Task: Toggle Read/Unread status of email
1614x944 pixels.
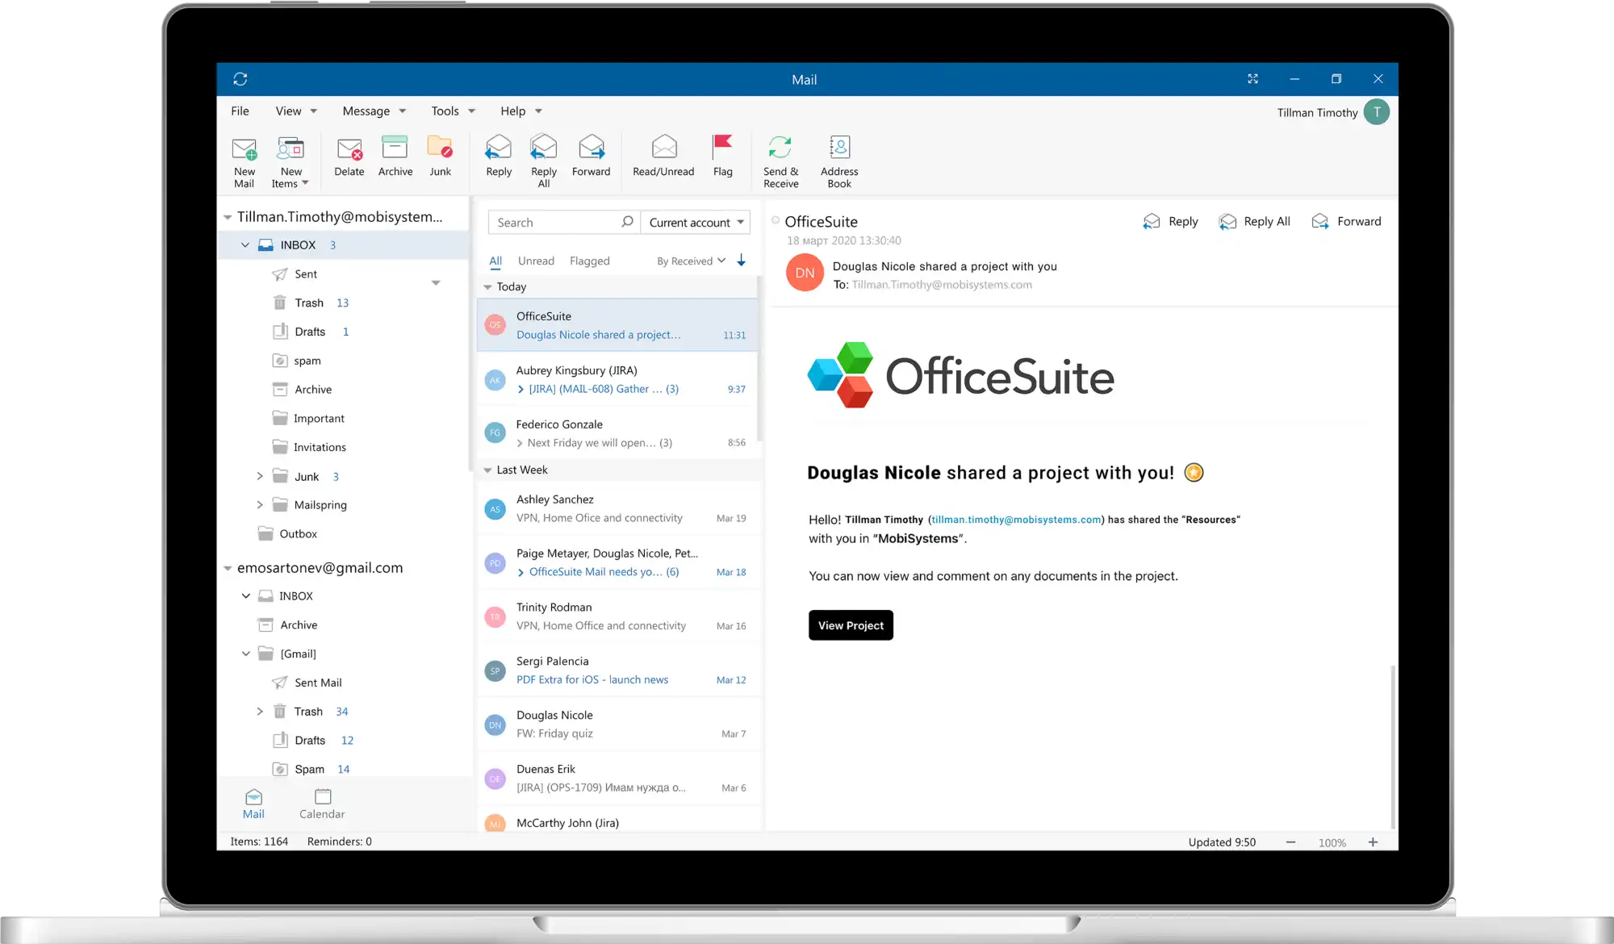Action: click(x=663, y=157)
